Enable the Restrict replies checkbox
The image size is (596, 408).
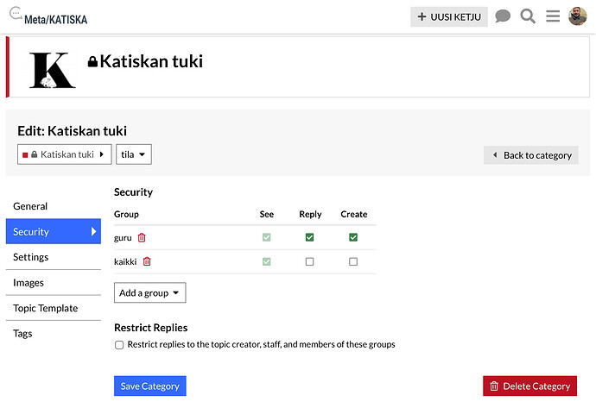coord(119,345)
